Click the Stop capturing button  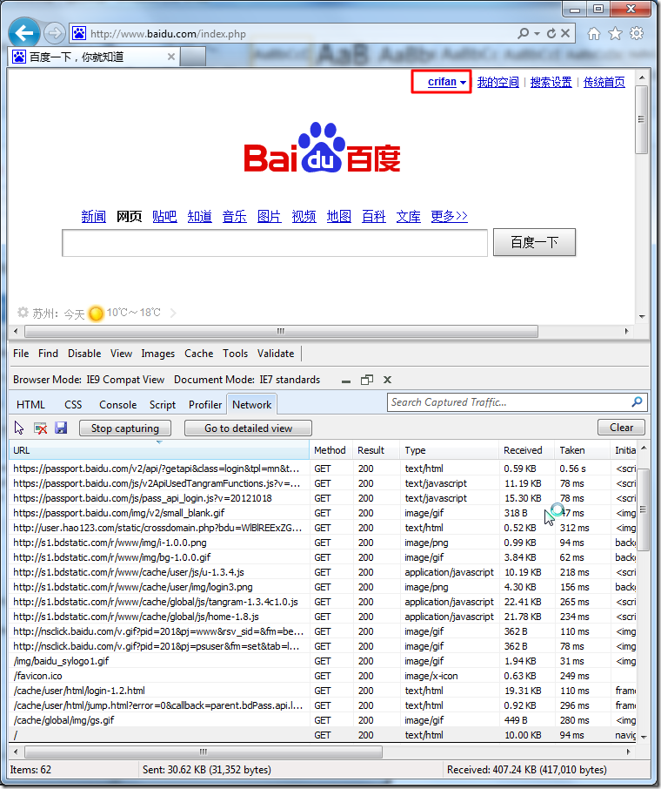click(124, 428)
